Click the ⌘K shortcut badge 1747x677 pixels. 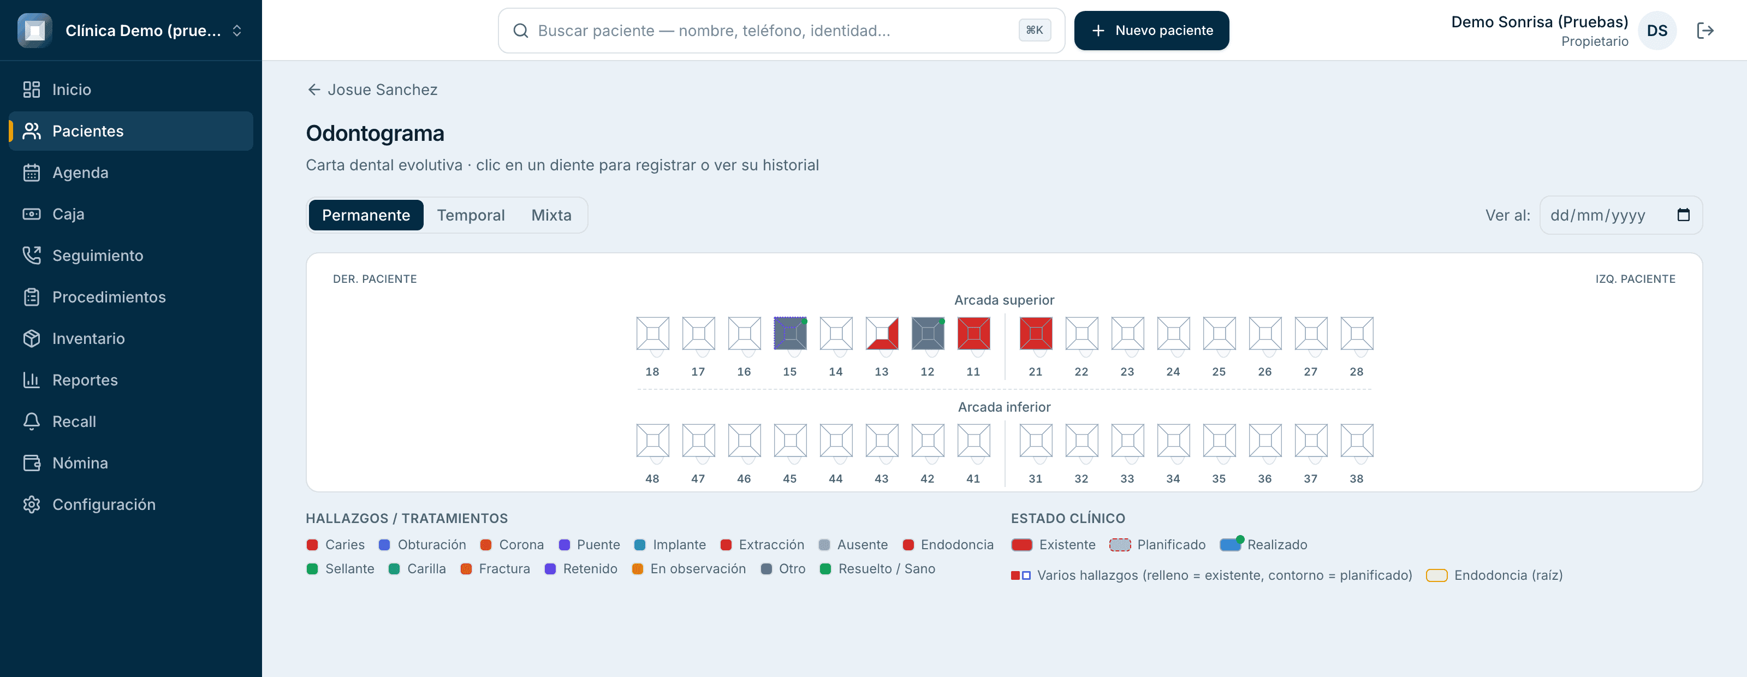(1034, 31)
